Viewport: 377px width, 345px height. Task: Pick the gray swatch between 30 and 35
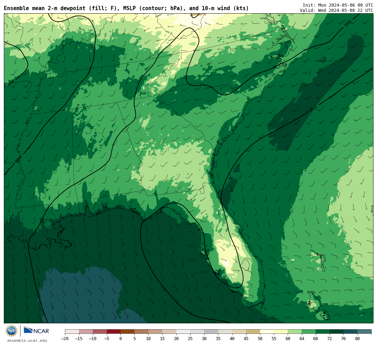pyautogui.click(x=211, y=332)
